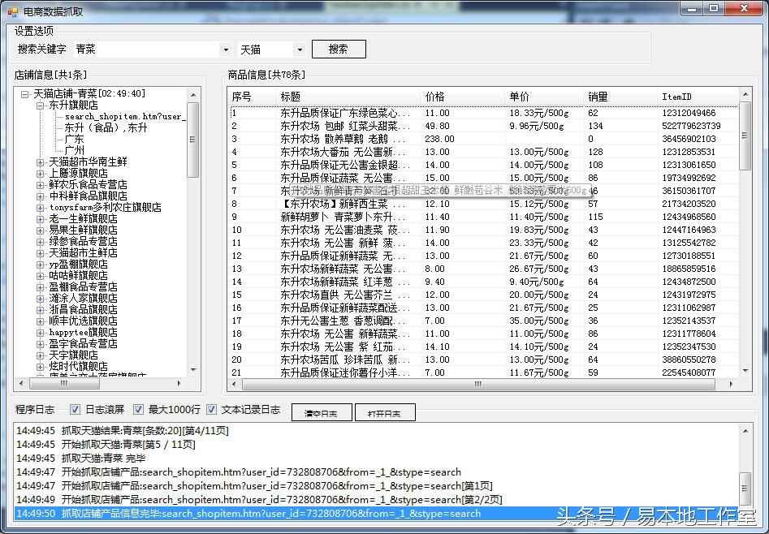769x534 pixels.
Task: Disable the 最大1000行 checkbox
Action: (x=140, y=410)
